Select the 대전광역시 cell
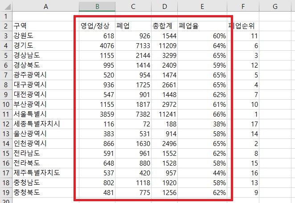This screenshot has height=203, width=295. 46,94
